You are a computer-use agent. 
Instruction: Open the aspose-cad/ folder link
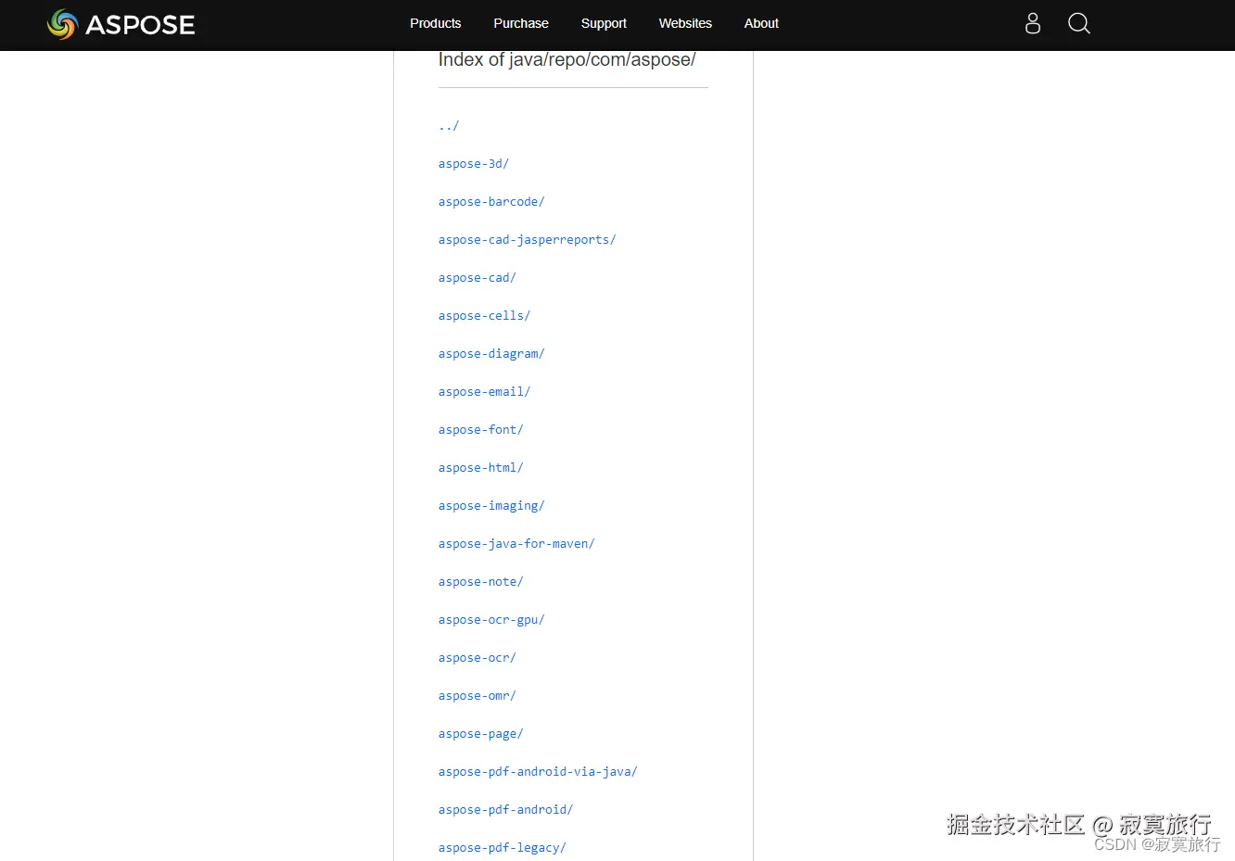coord(477,278)
